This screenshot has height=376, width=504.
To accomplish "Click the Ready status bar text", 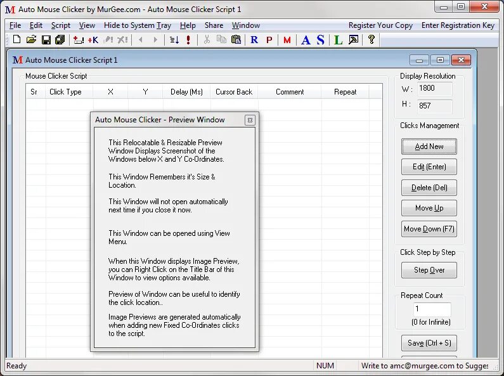I will click(x=16, y=366).
